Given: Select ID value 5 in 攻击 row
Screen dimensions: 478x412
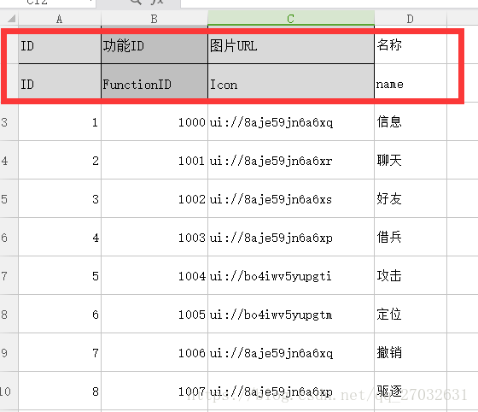Looking at the screenshot, I should click(x=60, y=275).
